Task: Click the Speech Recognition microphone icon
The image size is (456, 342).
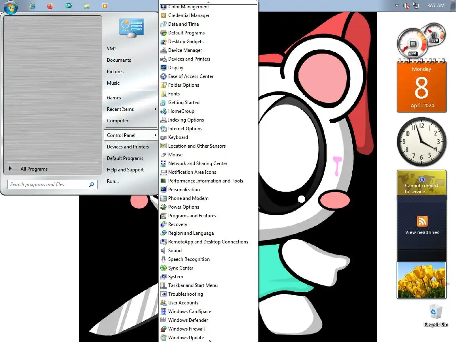Action: pos(163,259)
